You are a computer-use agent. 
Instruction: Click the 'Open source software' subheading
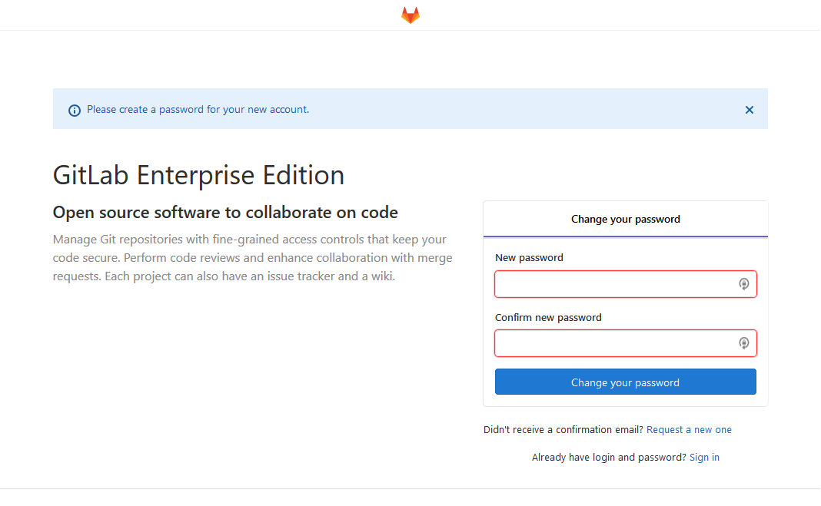(x=225, y=213)
